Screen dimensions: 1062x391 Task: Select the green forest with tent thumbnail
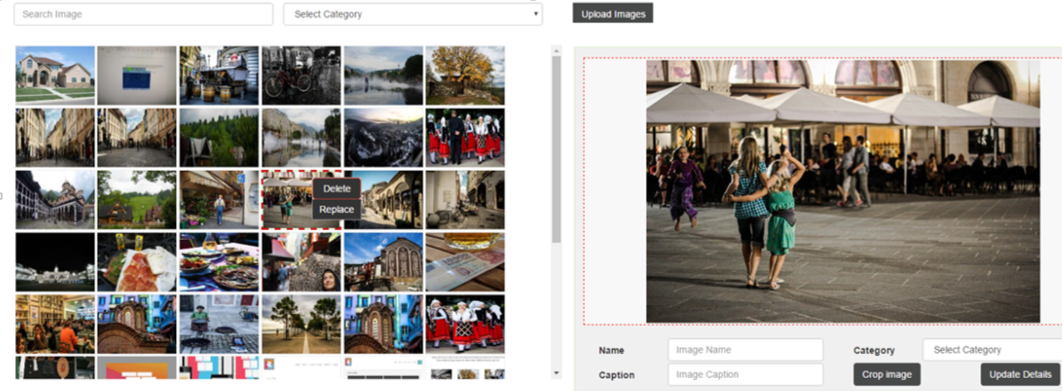(219, 138)
